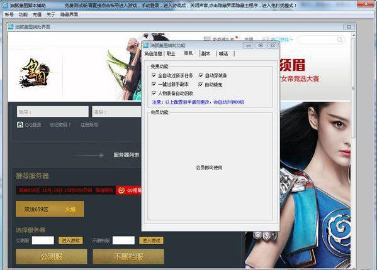Click the password input field
This screenshot has width=377, height=270.
click(116, 112)
